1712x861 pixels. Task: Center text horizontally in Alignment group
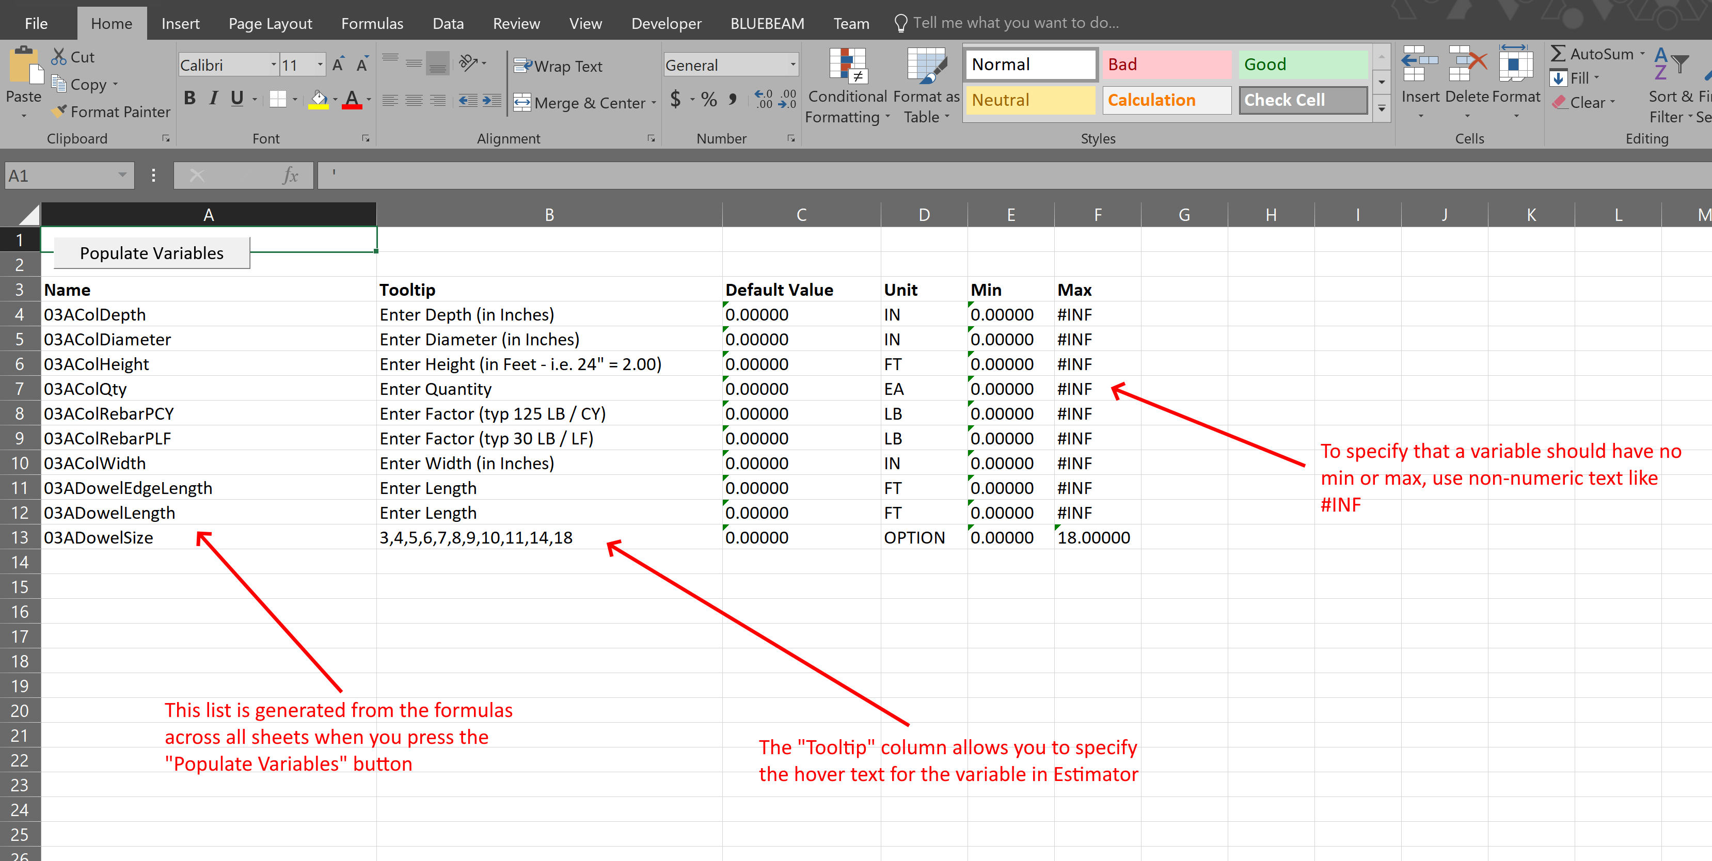[x=414, y=100]
